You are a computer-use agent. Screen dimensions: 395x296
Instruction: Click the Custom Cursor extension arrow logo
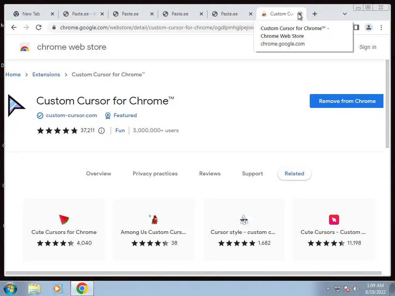(x=16, y=106)
